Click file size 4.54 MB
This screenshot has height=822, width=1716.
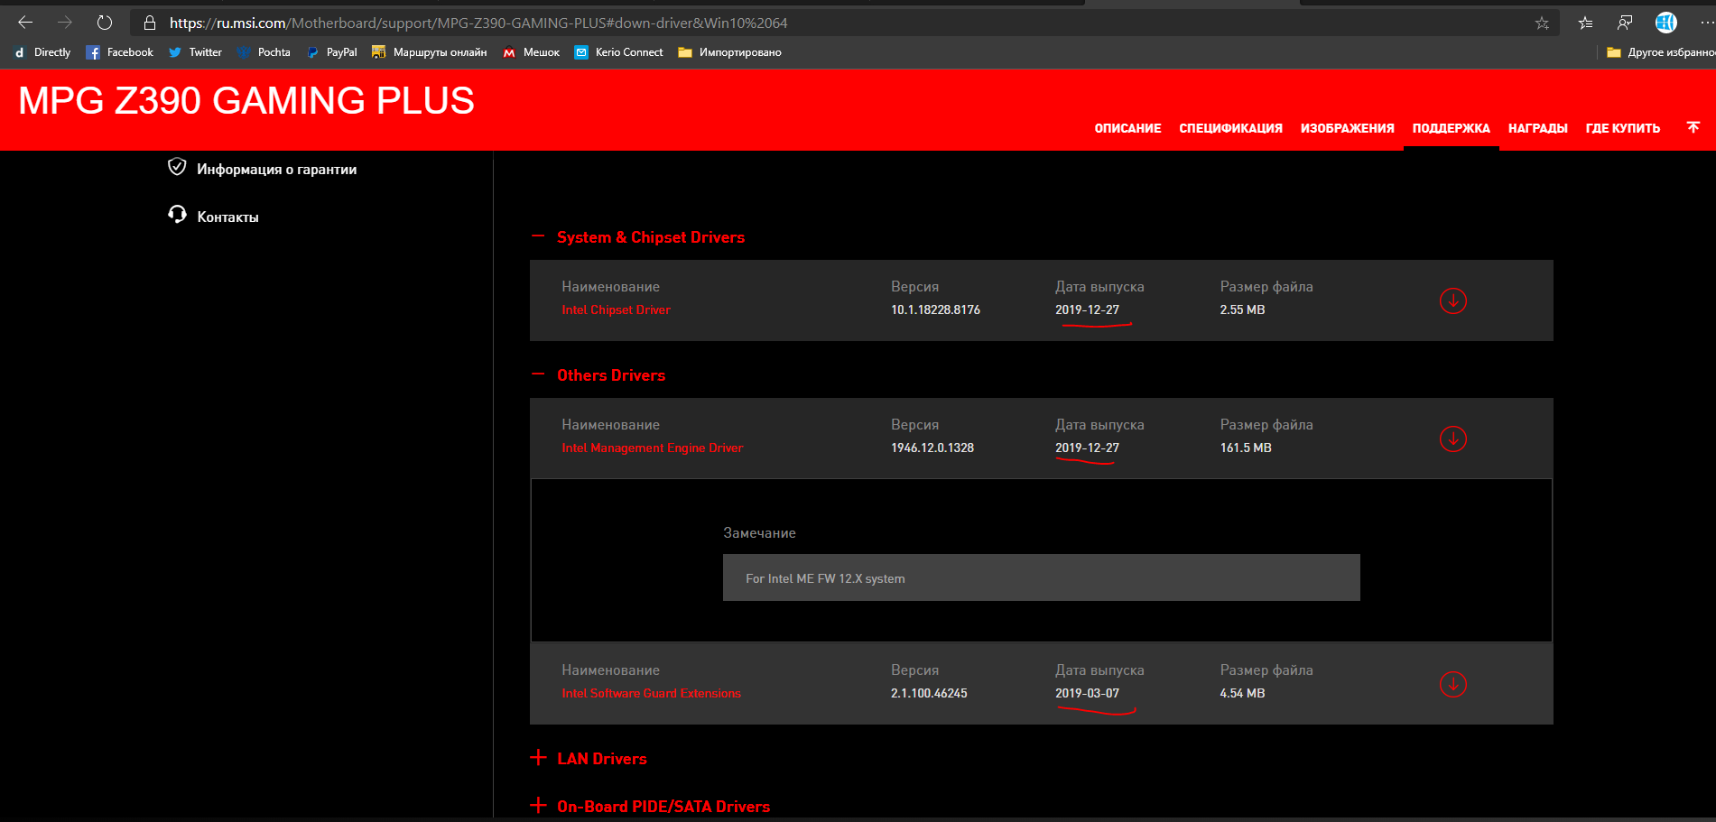[1242, 693]
